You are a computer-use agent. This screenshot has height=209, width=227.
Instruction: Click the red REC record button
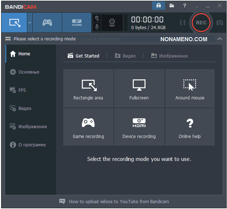201,23
